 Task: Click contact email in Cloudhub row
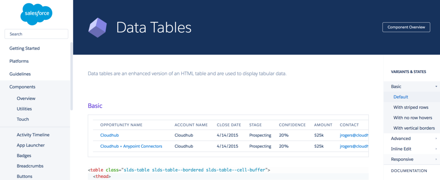point(354,135)
